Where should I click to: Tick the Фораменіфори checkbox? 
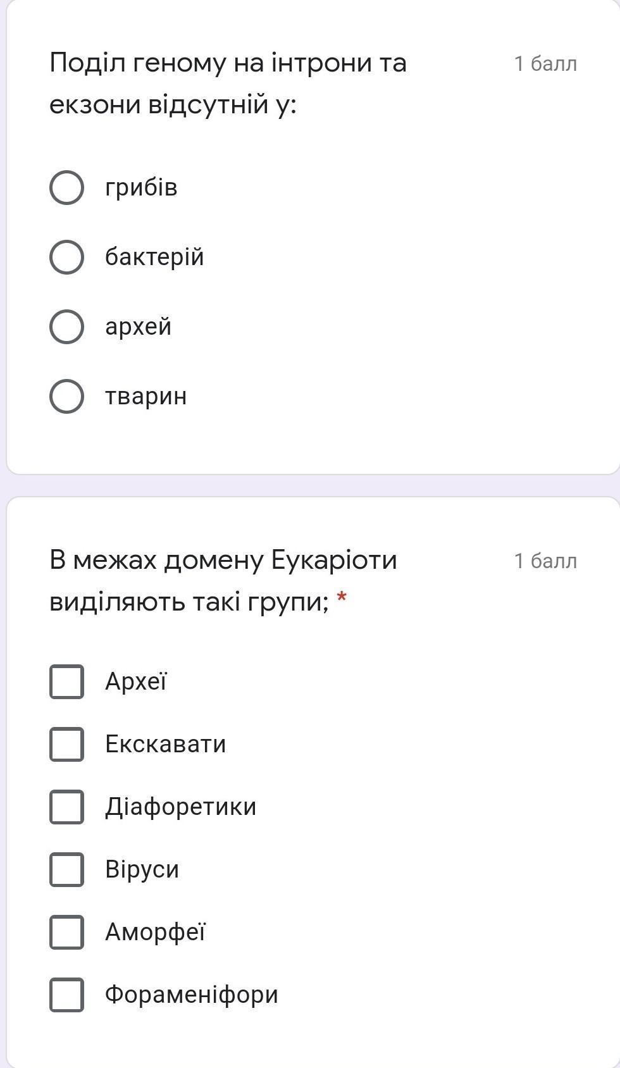(66, 995)
